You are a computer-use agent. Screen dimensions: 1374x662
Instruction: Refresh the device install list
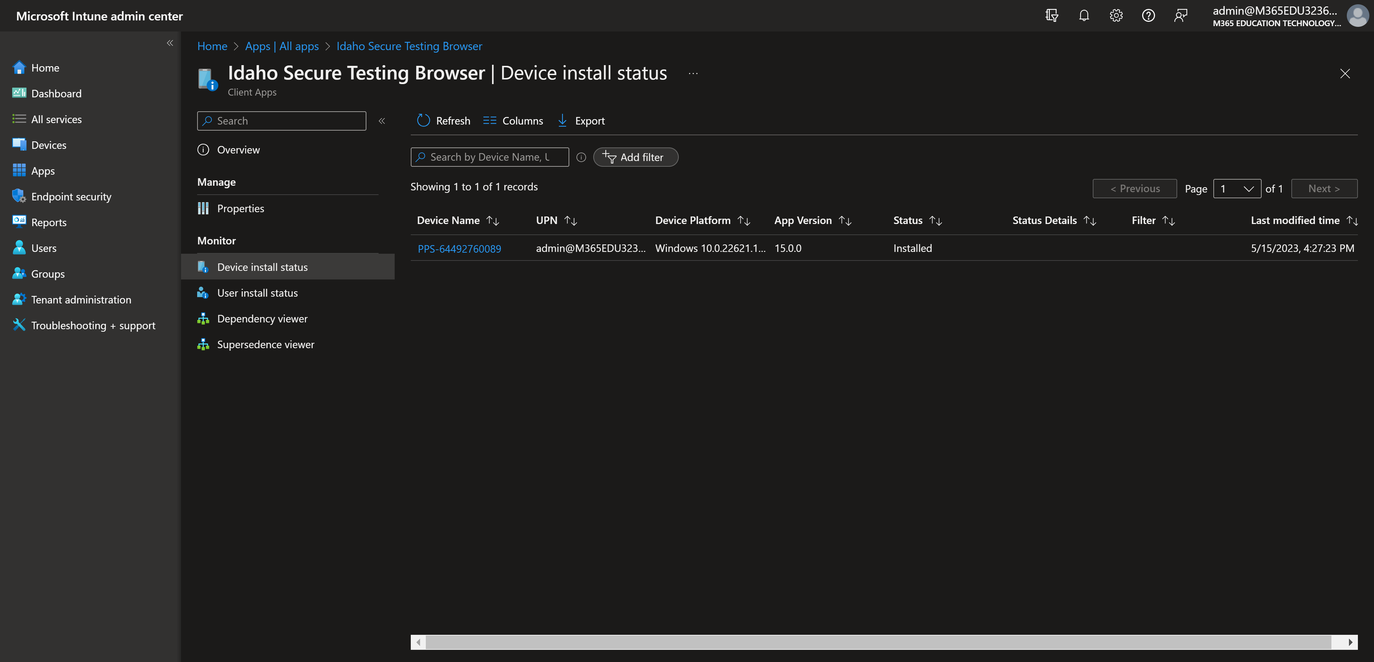[x=444, y=121]
